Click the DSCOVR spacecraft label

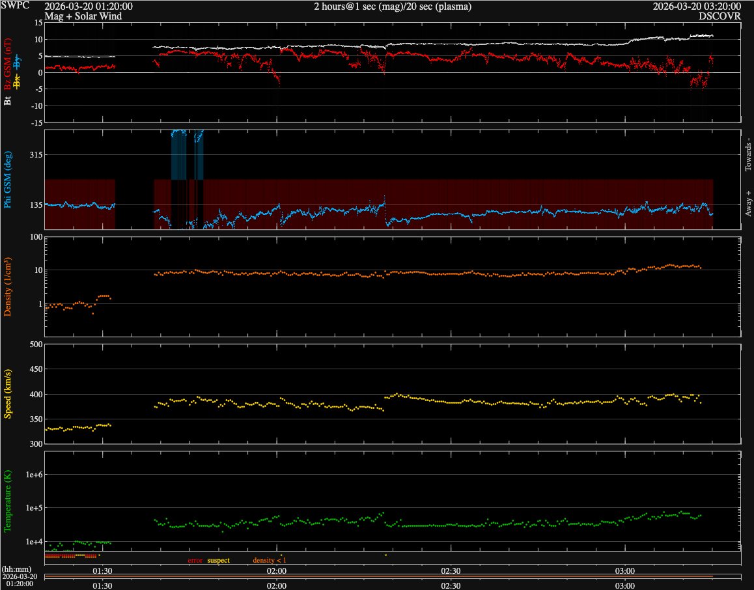[x=719, y=16]
